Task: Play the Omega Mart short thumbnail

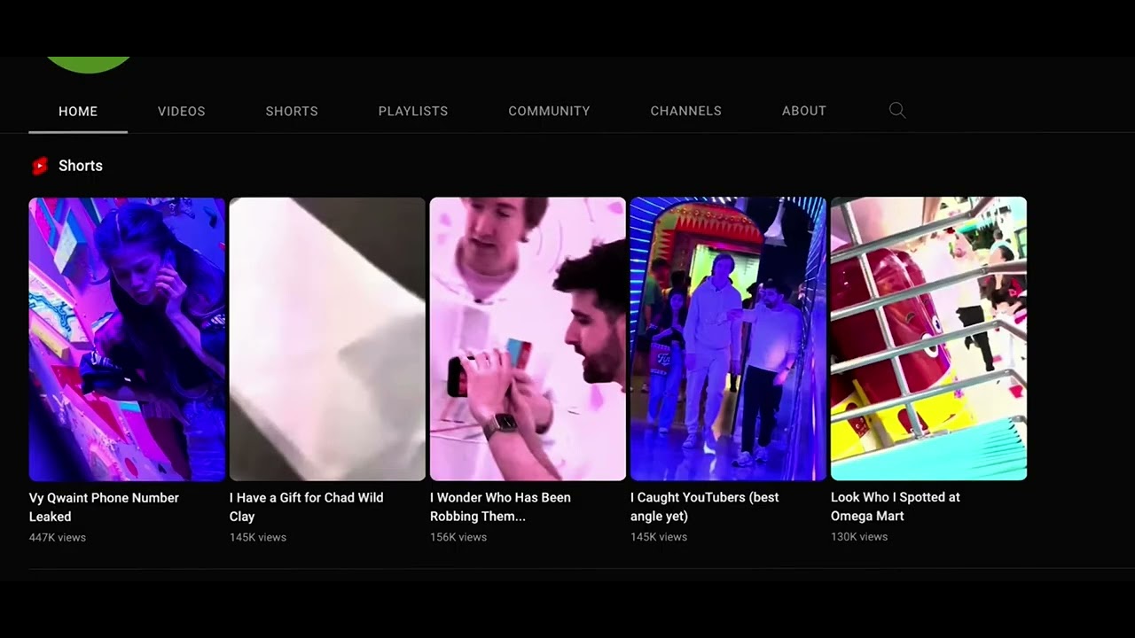Action: [x=928, y=339]
